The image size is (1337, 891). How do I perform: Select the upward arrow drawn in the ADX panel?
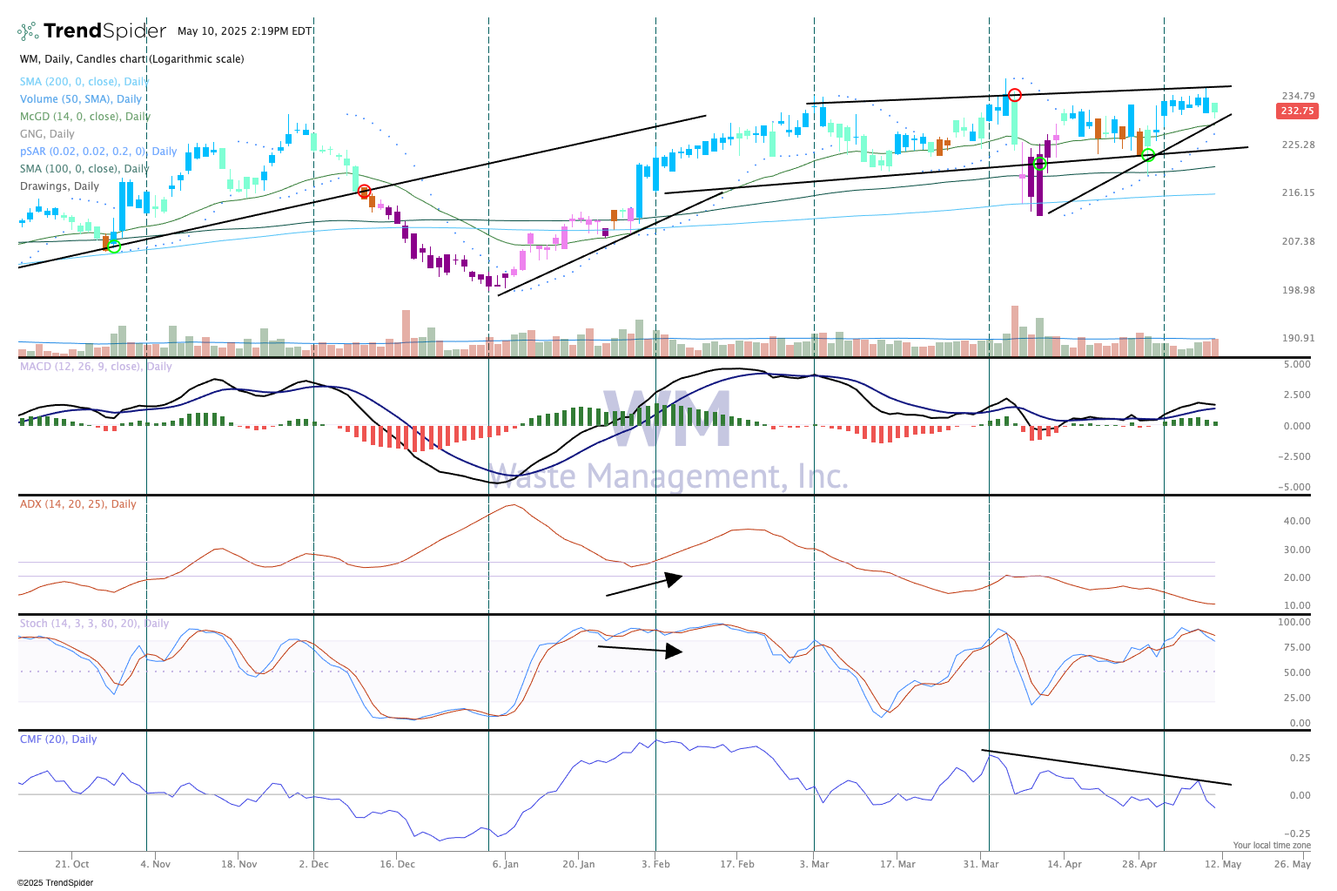point(643,584)
